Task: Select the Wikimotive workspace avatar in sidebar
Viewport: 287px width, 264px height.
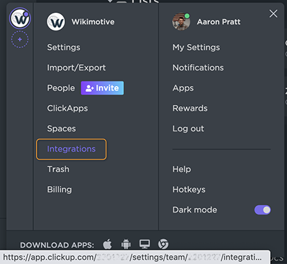Action: coord(20,18)
